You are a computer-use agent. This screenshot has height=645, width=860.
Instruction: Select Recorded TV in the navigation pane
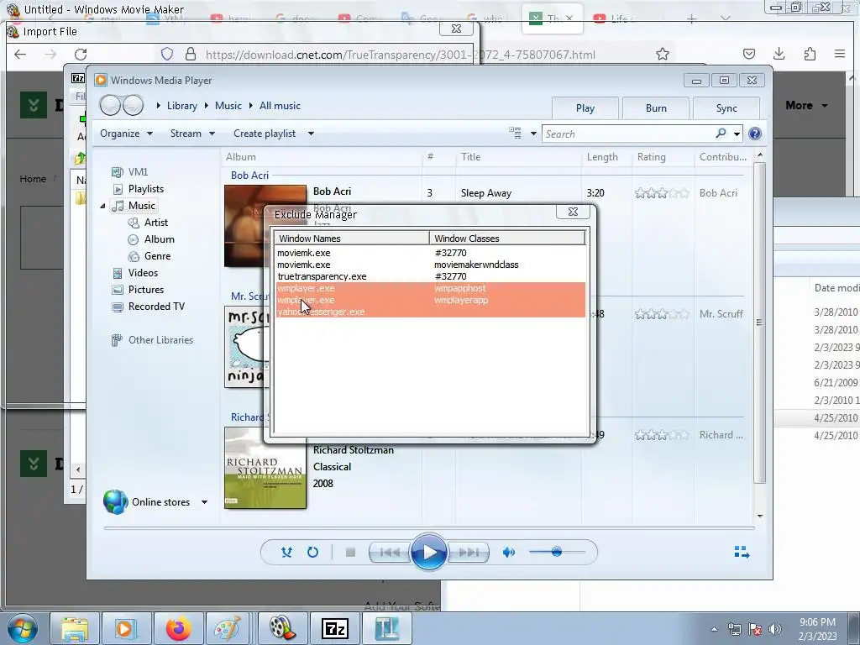156,307
